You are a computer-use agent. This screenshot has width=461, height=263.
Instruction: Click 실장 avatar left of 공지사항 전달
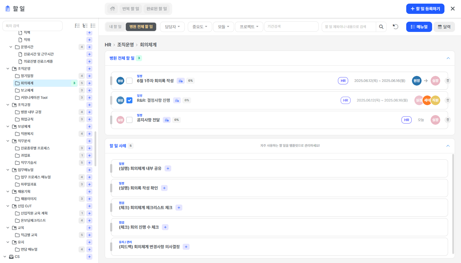click(120, 120)
